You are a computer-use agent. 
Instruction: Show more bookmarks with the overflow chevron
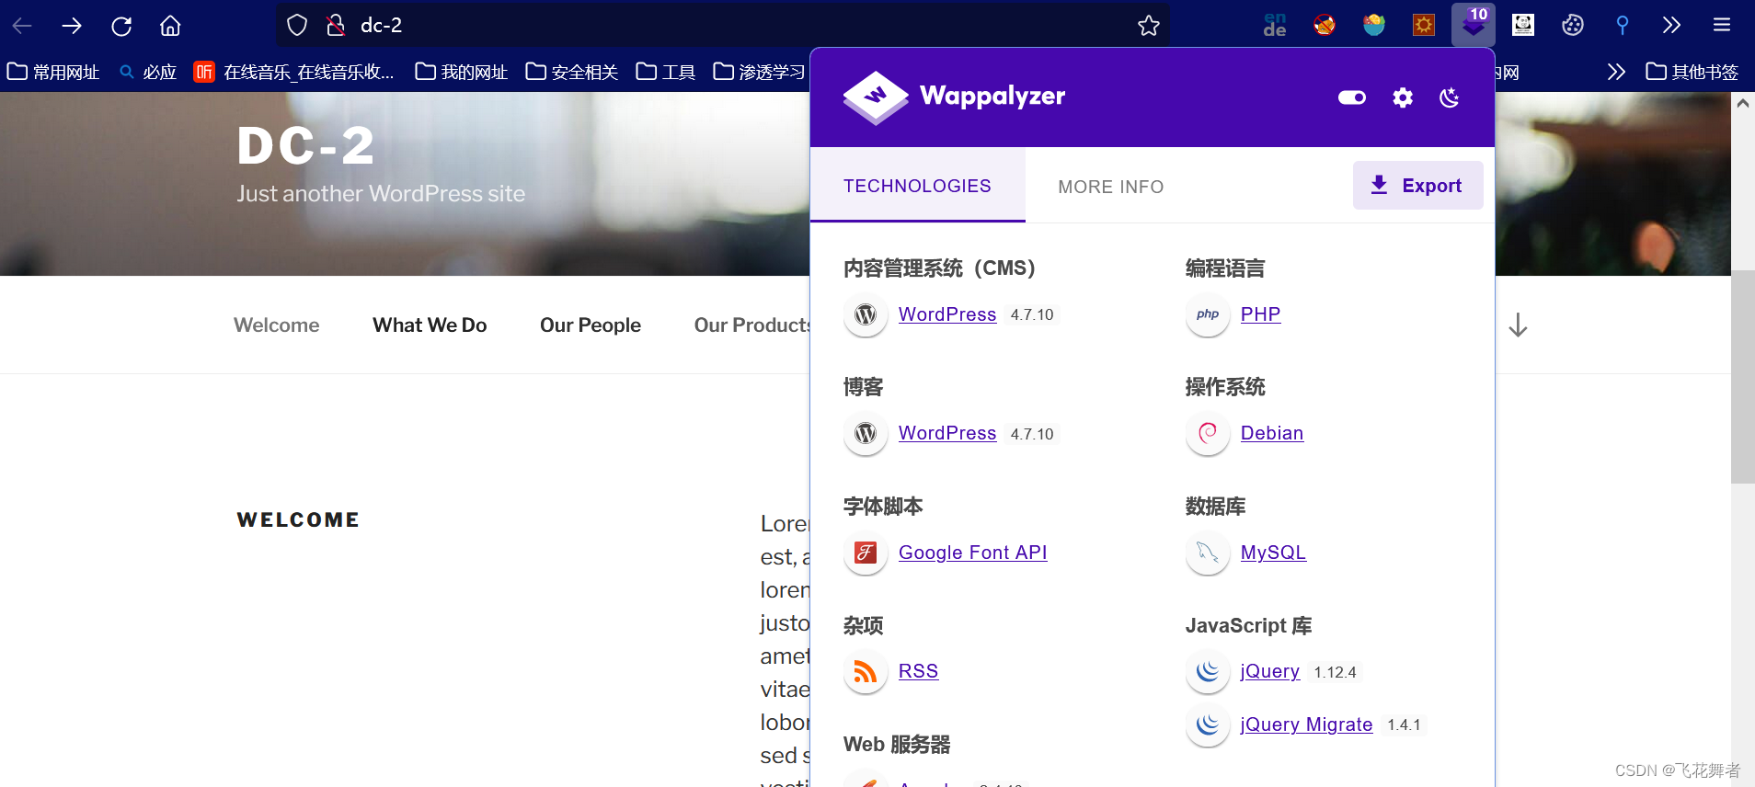point(1616,72)
